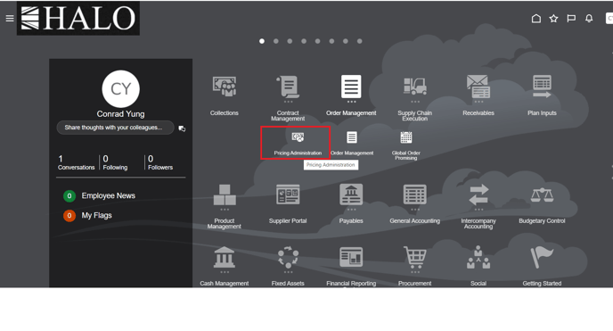Open the 0 Followers link
Screen dimensions: 613x331
[x=160, y=162]
